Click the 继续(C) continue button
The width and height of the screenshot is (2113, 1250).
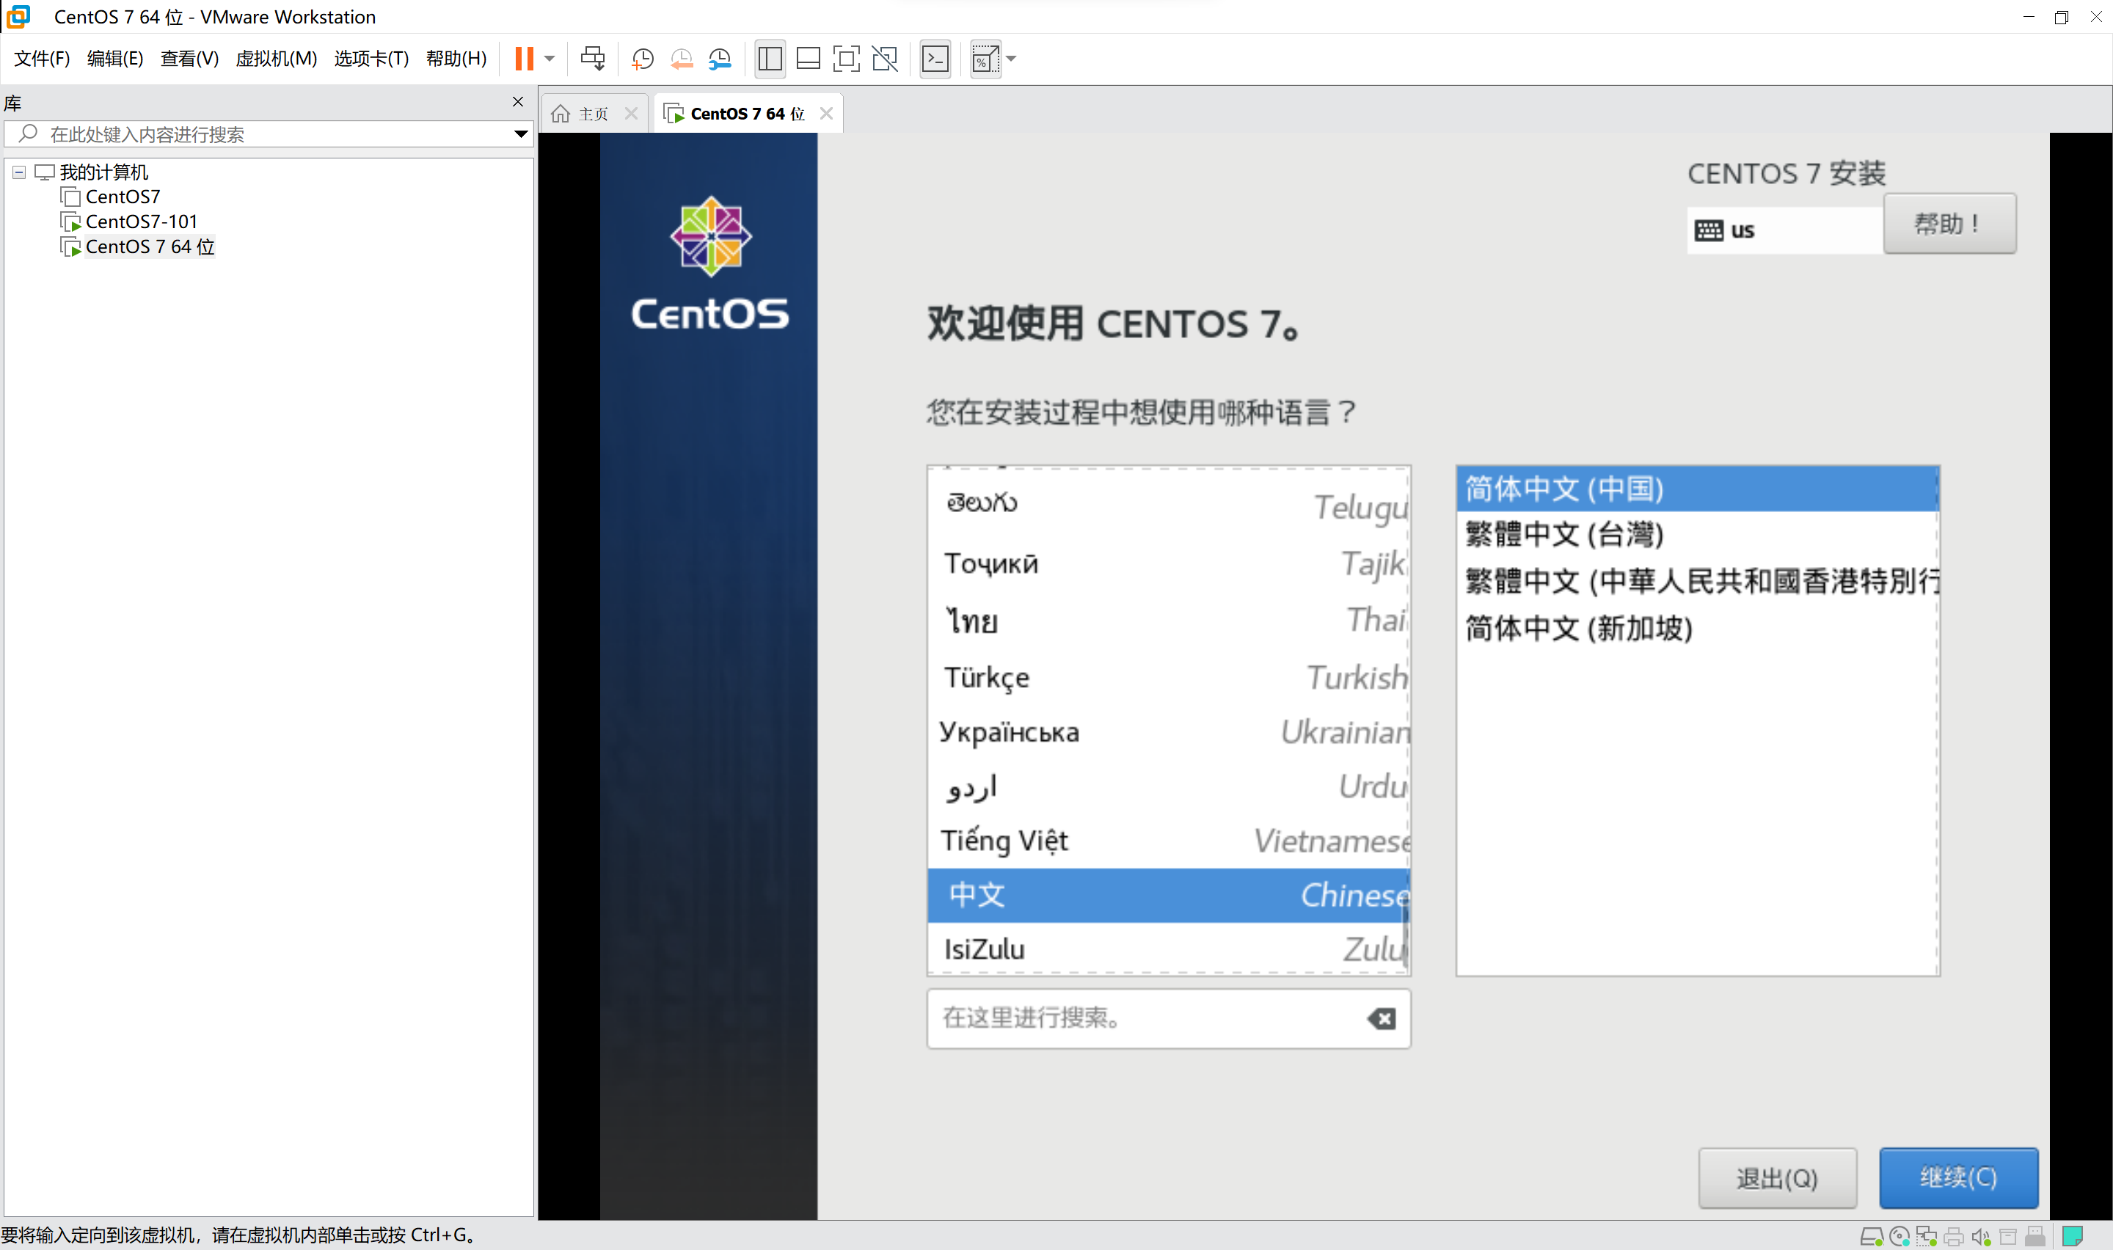click(x=1958, y=1177)
